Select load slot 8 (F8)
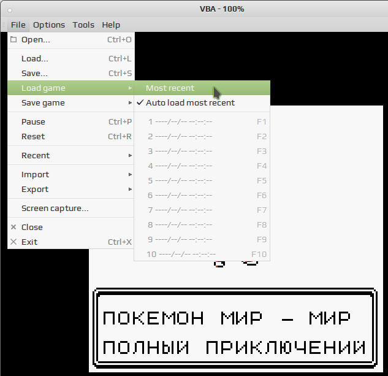Viewport: 388px width, 376px height. click(x=202, y=224)
